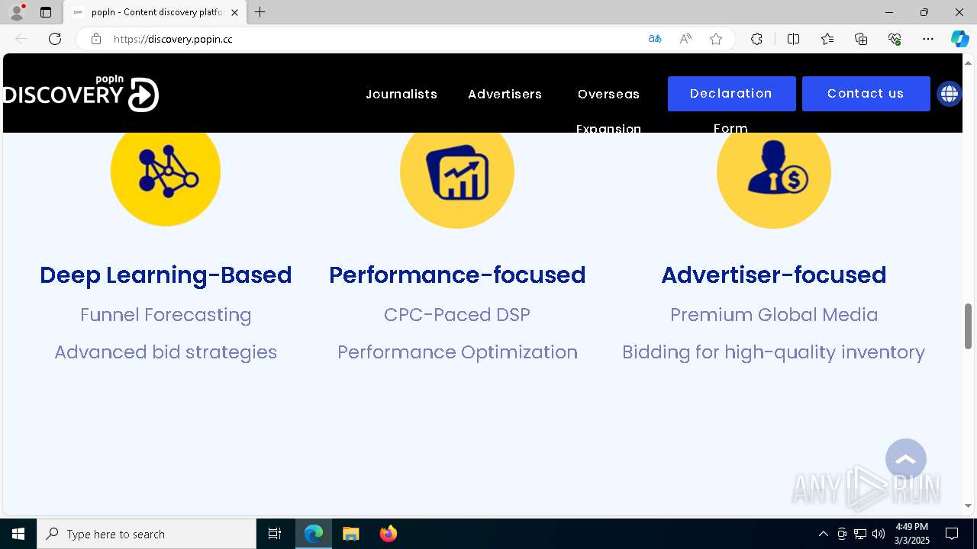Screen dimensions: 977x549
Task: Click the Declaration Form button
Action: [x=731, y=94]
